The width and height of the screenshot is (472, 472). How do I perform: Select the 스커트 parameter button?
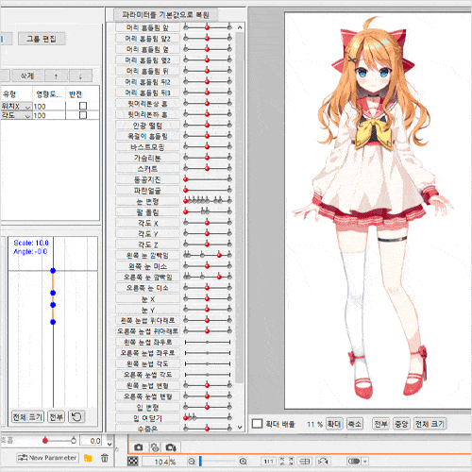pyautogui.click(x=147, y=169)
